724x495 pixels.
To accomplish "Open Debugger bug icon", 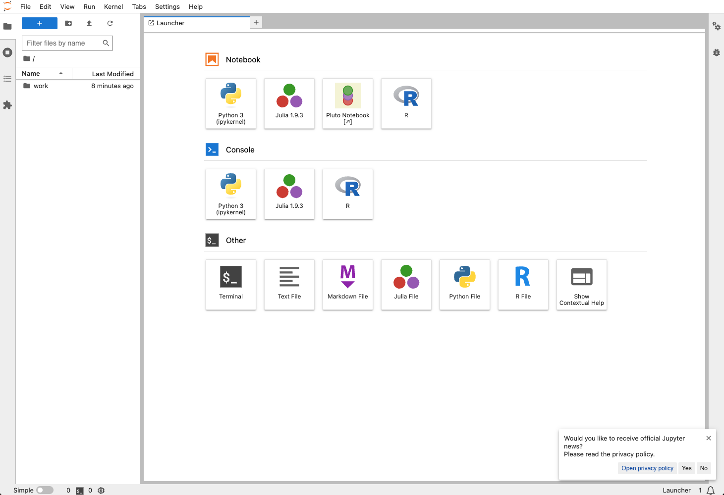I will tap(717, 52).
